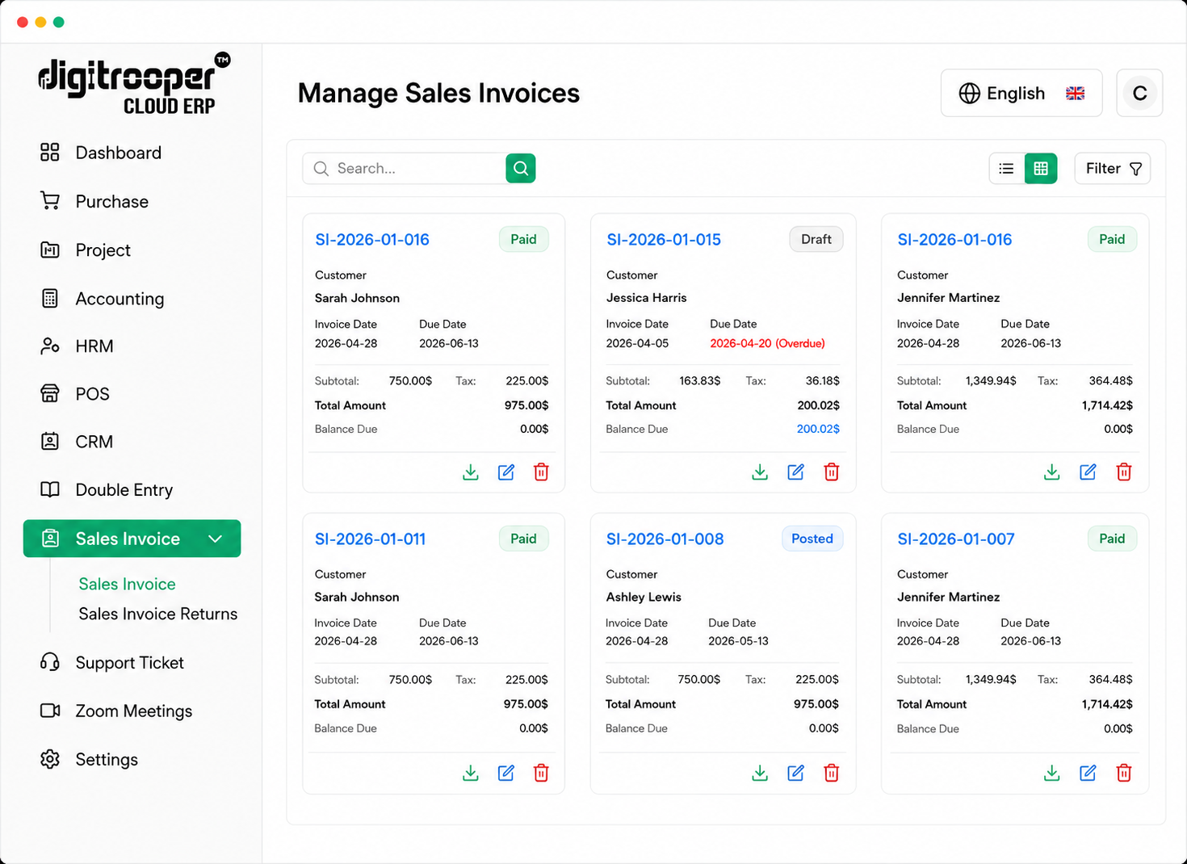Go to Dashboard in sidebar
This screenshot has width=1187, height=864.
pos(100,153)
